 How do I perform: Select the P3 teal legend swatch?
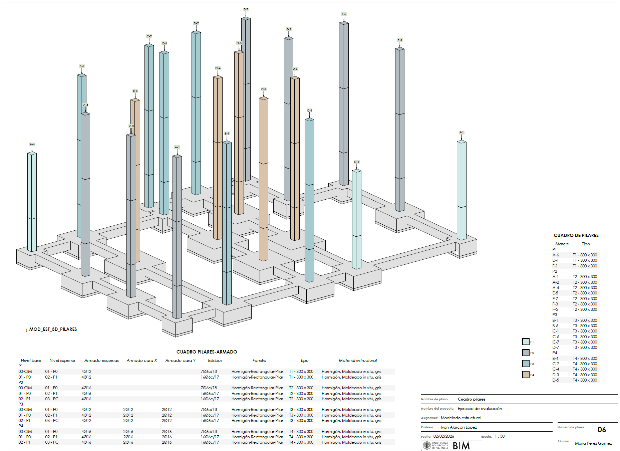[x=526, y=364]
